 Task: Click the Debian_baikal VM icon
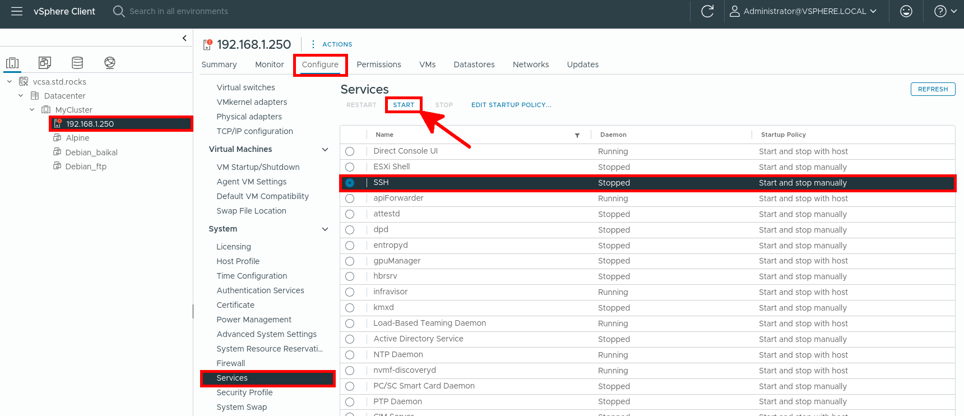pyautogui.click(x=57, y=152)
